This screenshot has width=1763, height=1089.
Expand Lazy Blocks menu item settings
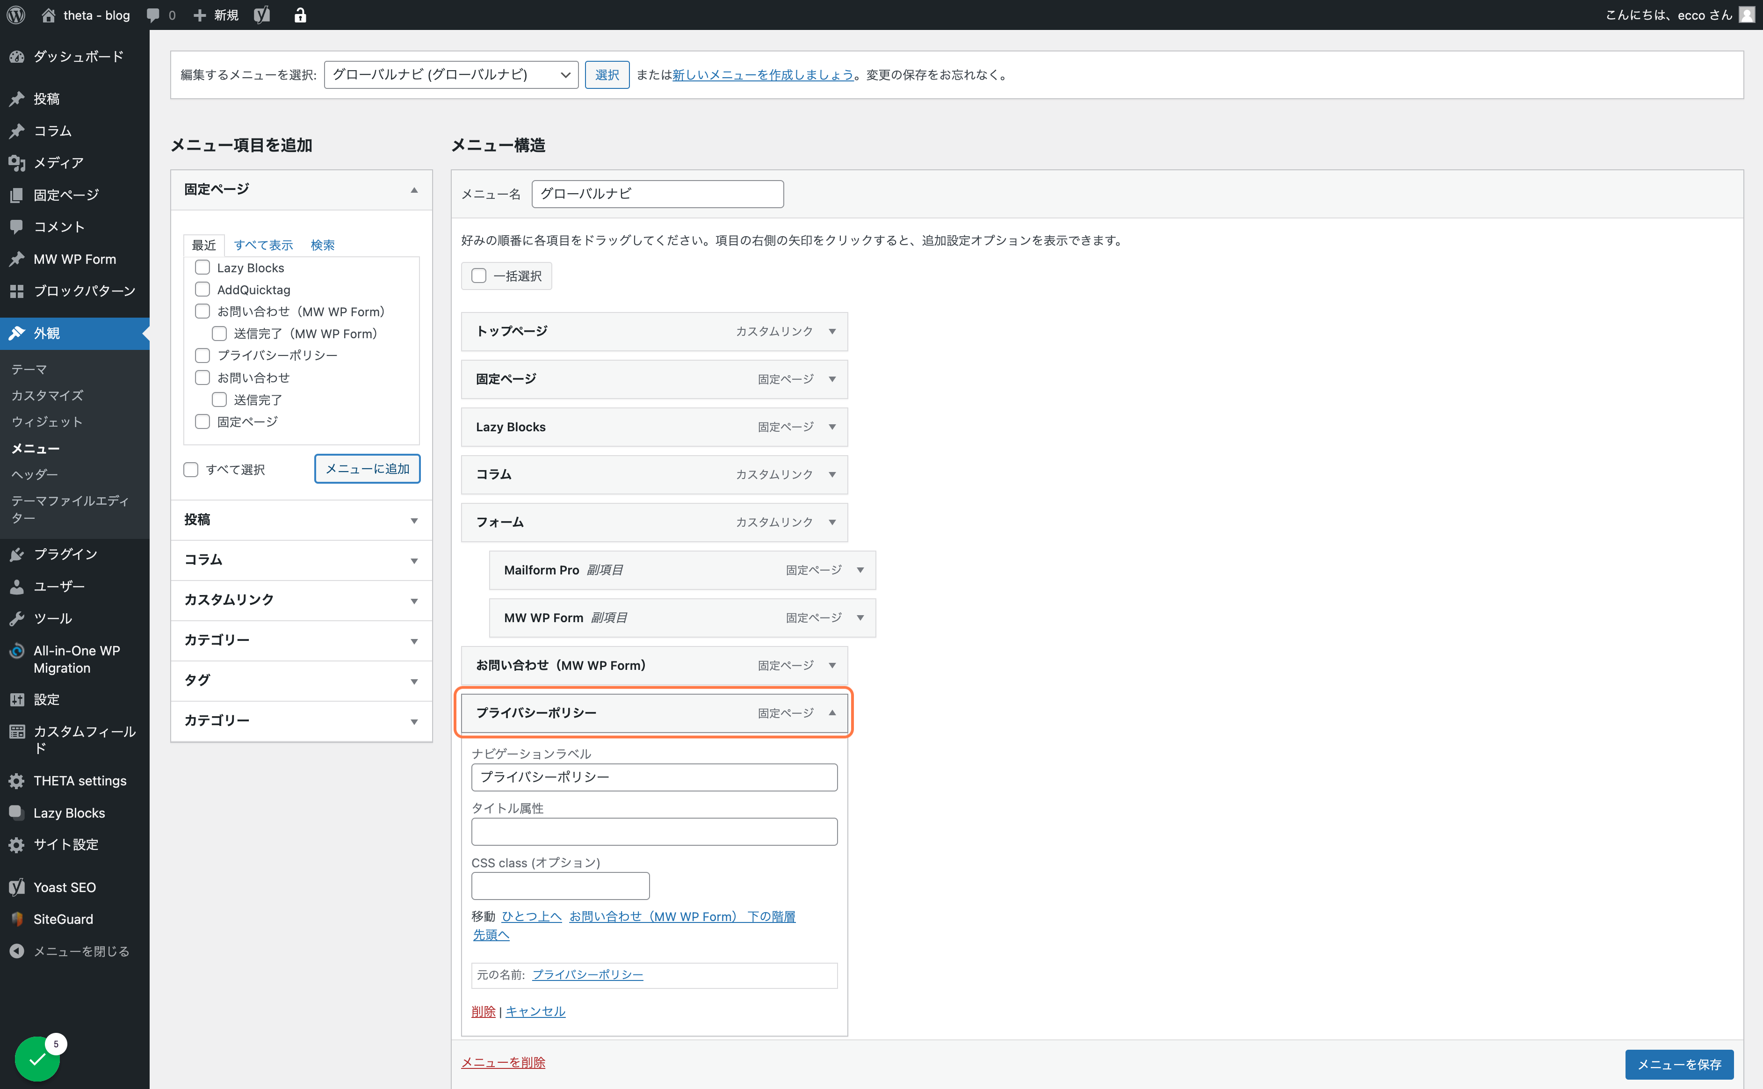click(832, 427)
